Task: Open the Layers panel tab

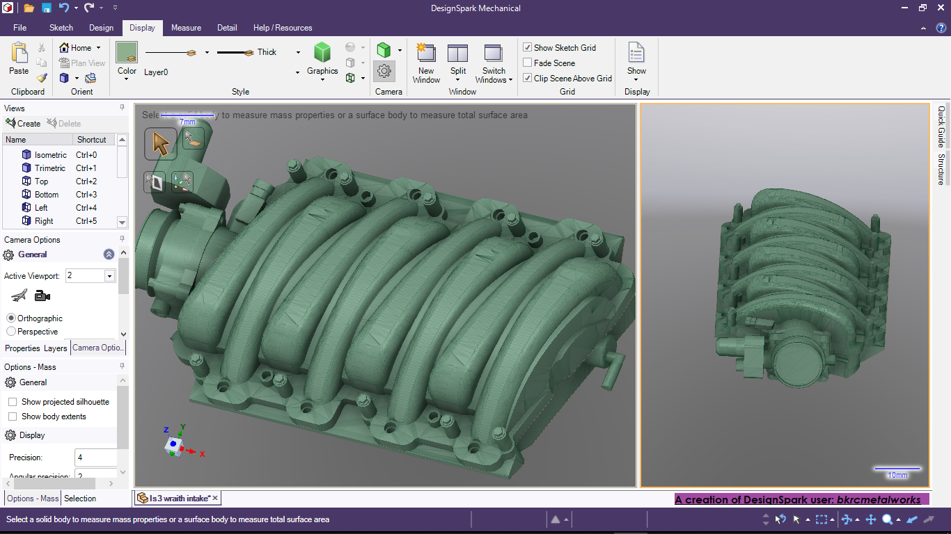Action: click(56, 348)
